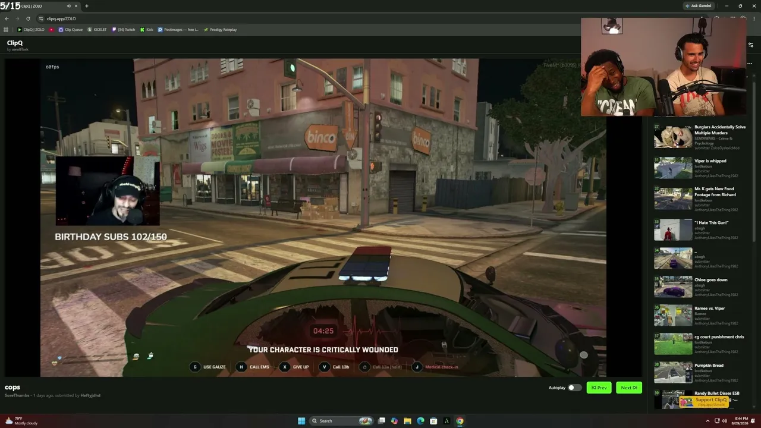Screen dimensions: 761x428
Task: Open the "Chloe goes down" clip thumbnail
Action: click(673, 287)
